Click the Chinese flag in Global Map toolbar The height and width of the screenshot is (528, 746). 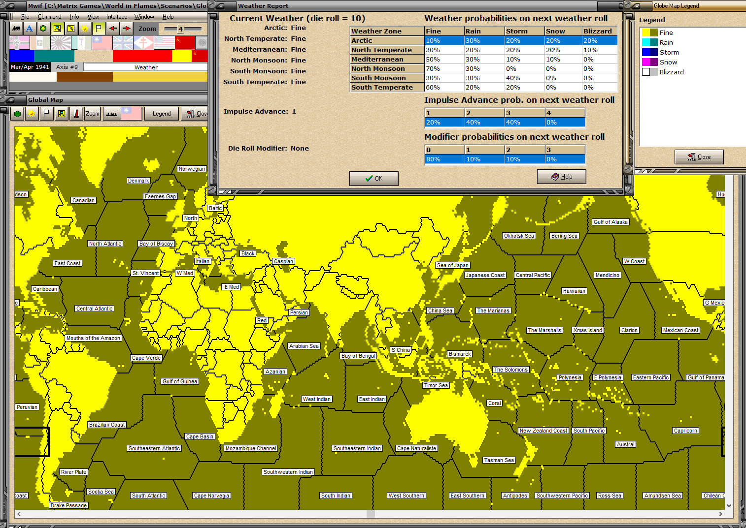click(x=132, y=114)
